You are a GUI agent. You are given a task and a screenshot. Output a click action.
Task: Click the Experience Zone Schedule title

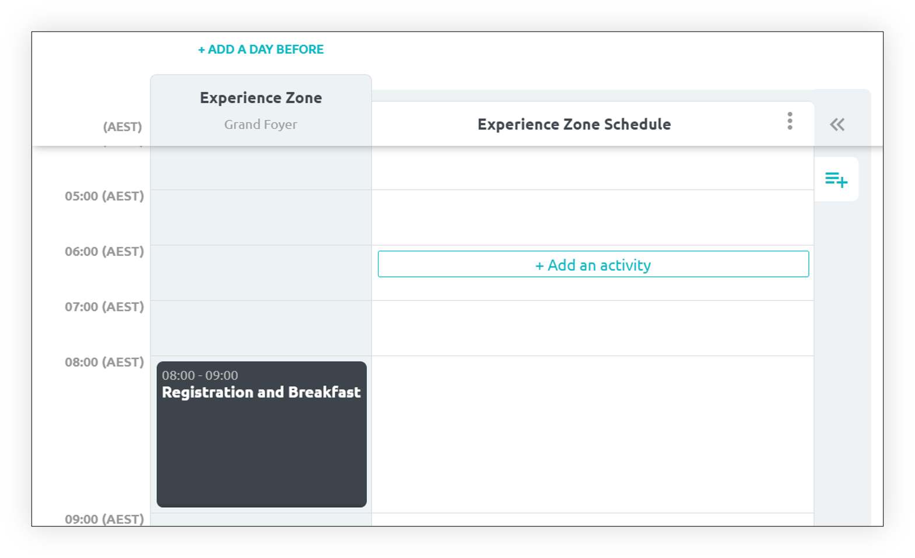[x=574, y=124]
